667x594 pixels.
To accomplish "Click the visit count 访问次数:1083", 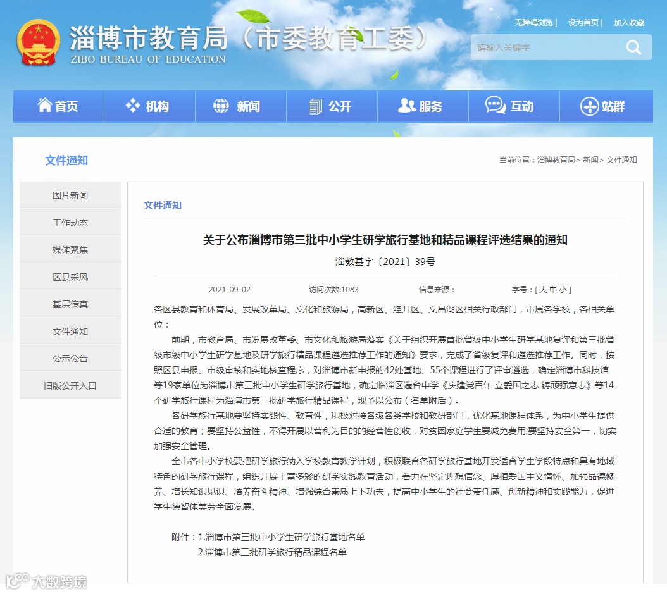I will (333, 290).
